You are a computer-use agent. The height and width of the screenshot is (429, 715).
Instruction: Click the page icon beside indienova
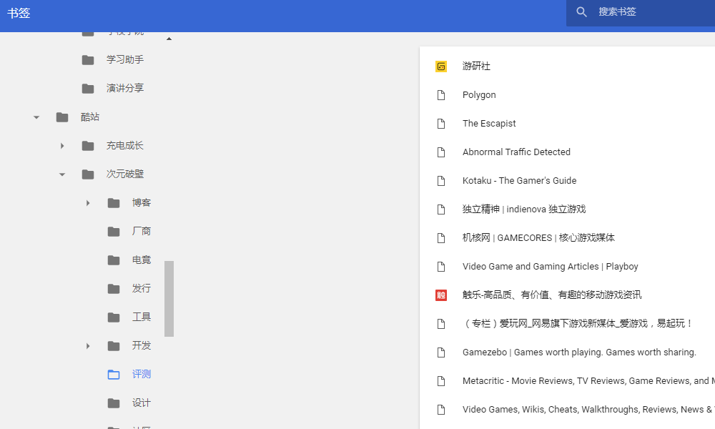(441, 209)
